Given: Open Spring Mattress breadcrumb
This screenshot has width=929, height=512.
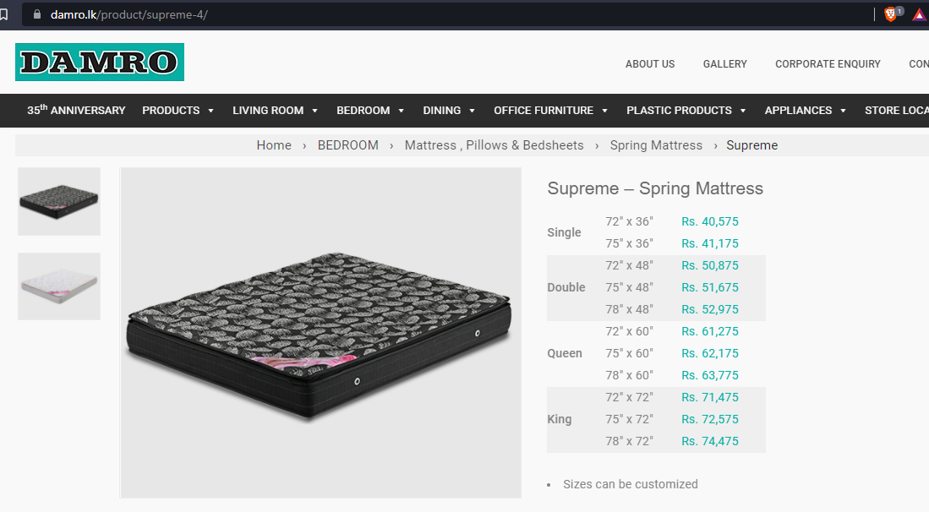Looking at the screenshot, I should coord(656,145).
